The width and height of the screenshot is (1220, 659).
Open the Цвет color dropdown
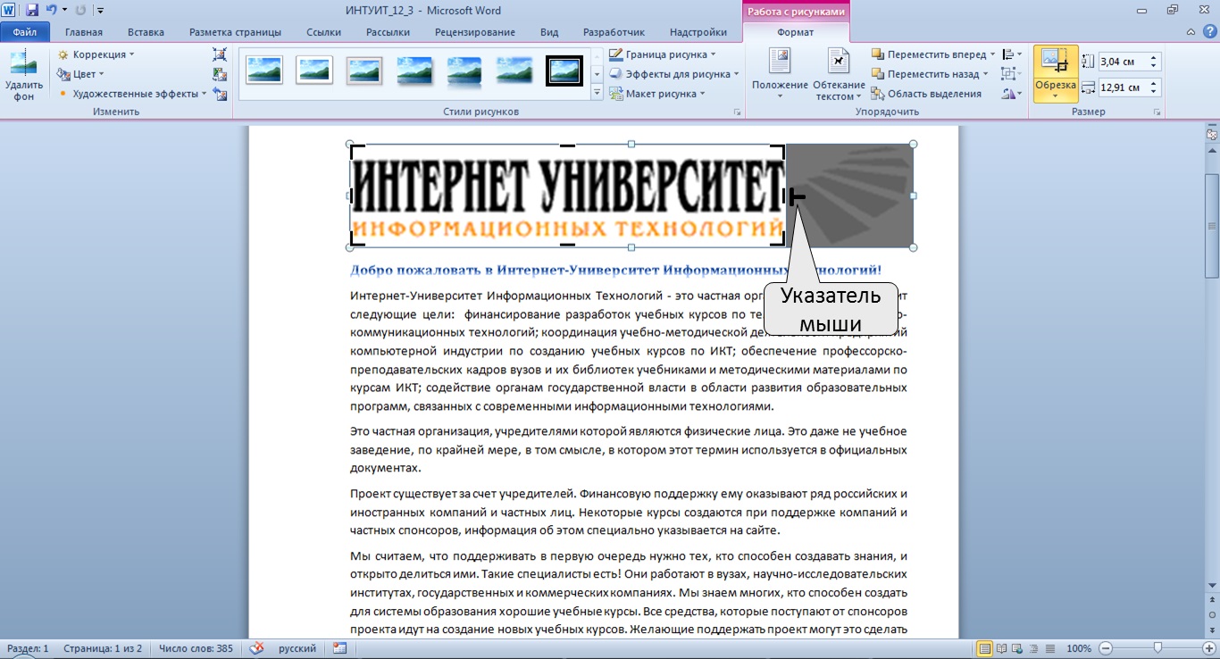click(x=80, y=74)
